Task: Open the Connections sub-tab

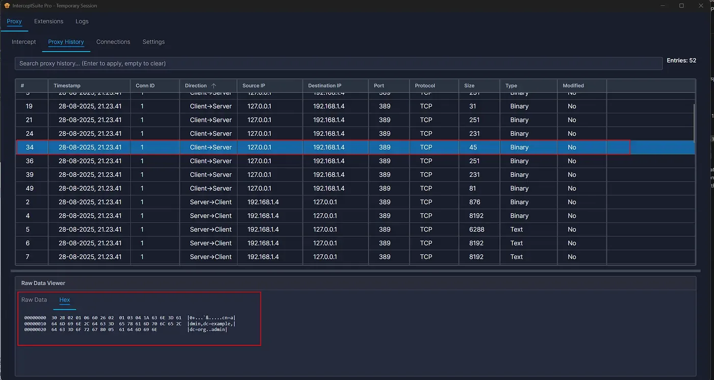Action: [x=113, y=42]
